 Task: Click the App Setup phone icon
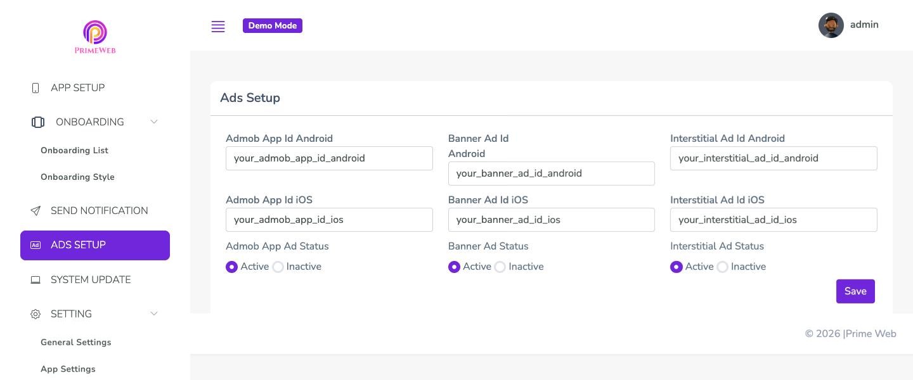[x=36, y=88]
